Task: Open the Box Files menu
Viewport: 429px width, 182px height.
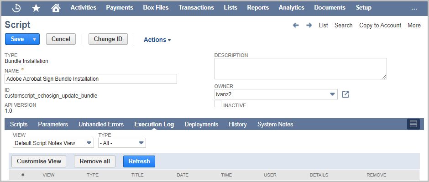Action: click(x=156, y=8)
